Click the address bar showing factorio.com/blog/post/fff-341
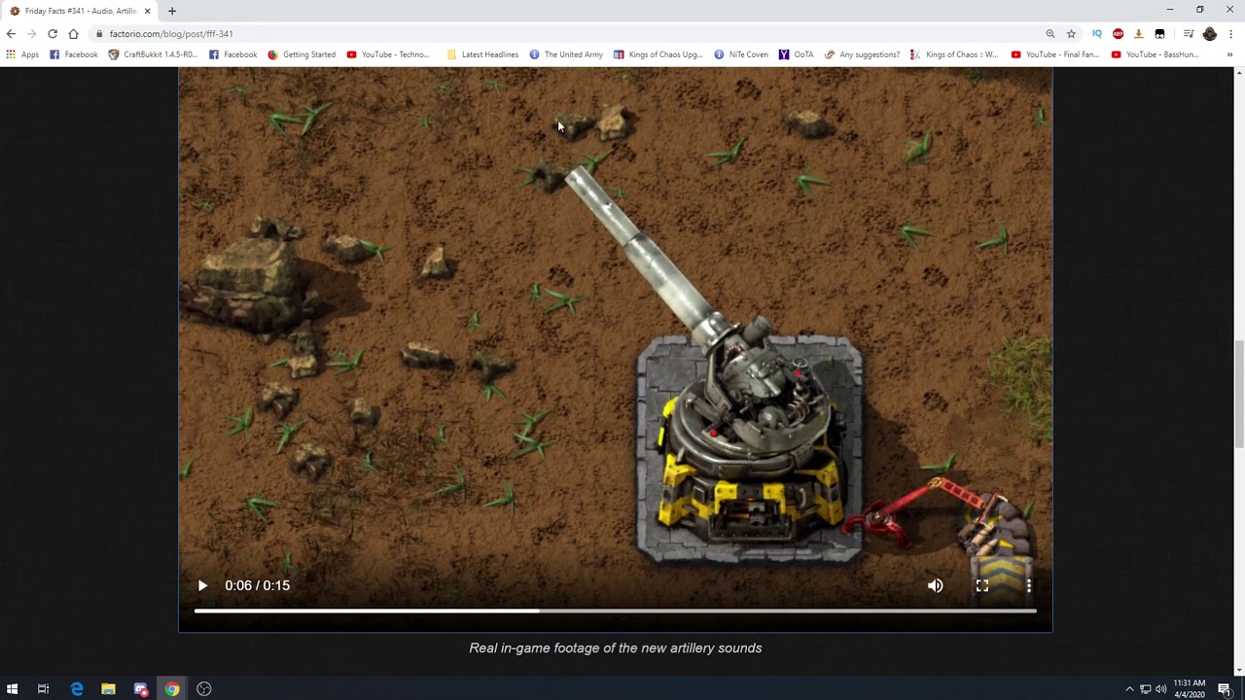The width and height of the screenshot is (1245, 700). (564, 33)
